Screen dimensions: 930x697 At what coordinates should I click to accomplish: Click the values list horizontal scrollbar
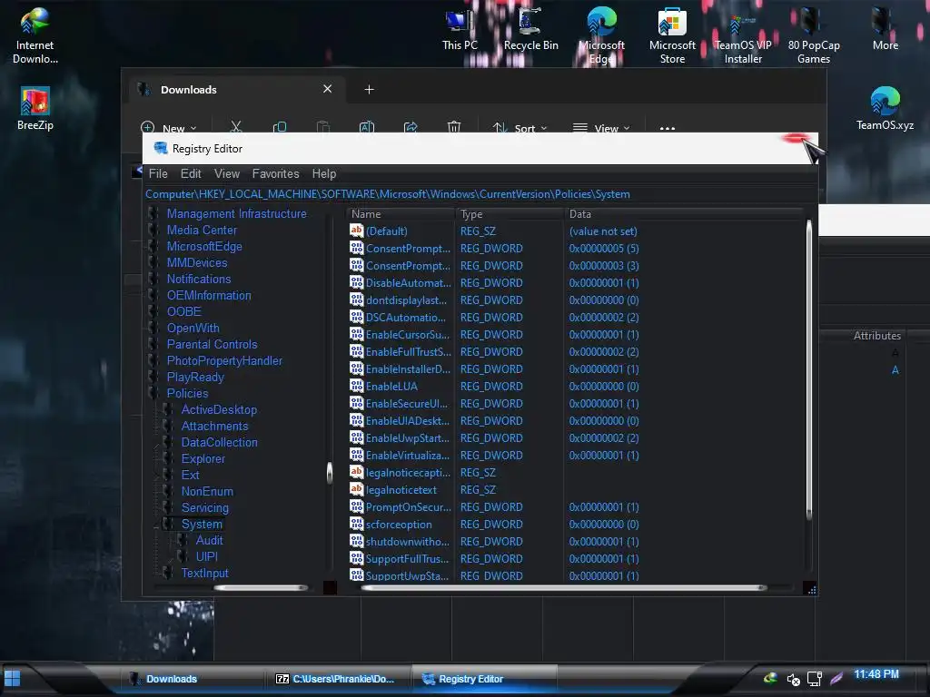[x=563, y=588]
